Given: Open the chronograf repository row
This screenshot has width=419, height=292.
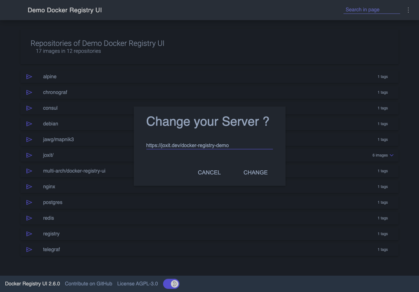Looking at the screenshot, I should click(x=209, y=92).
